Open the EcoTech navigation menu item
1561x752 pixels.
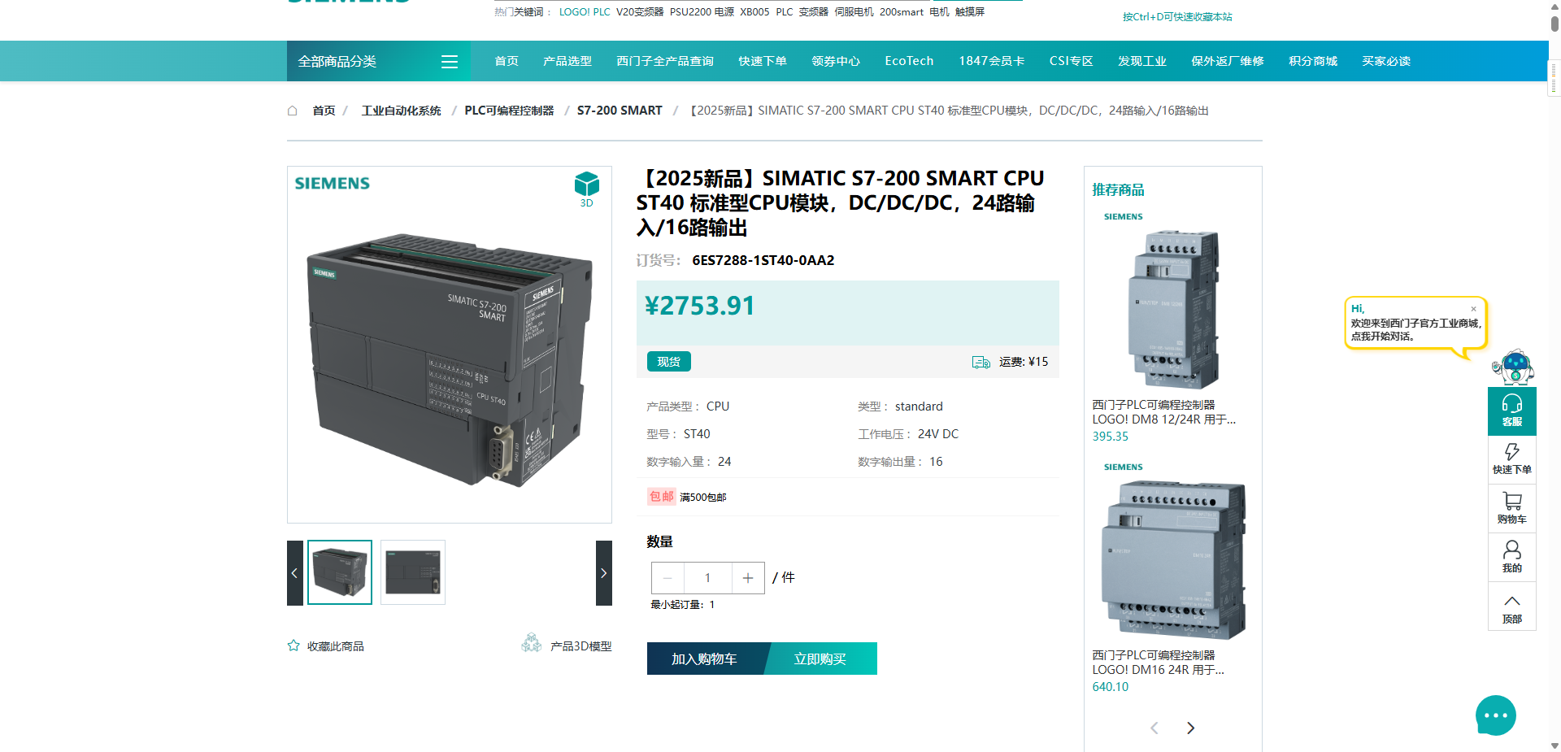coord(909,61)
